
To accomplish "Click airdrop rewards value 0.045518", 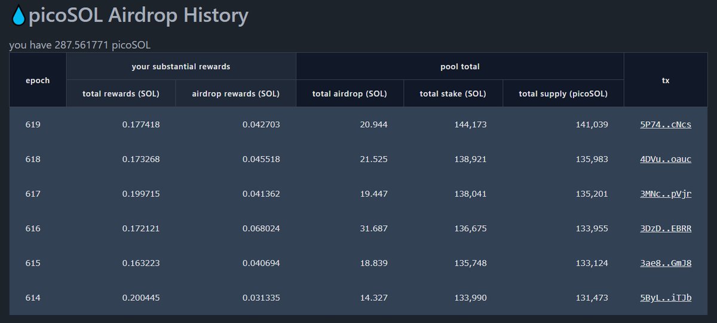I will [x=261, y=159].
